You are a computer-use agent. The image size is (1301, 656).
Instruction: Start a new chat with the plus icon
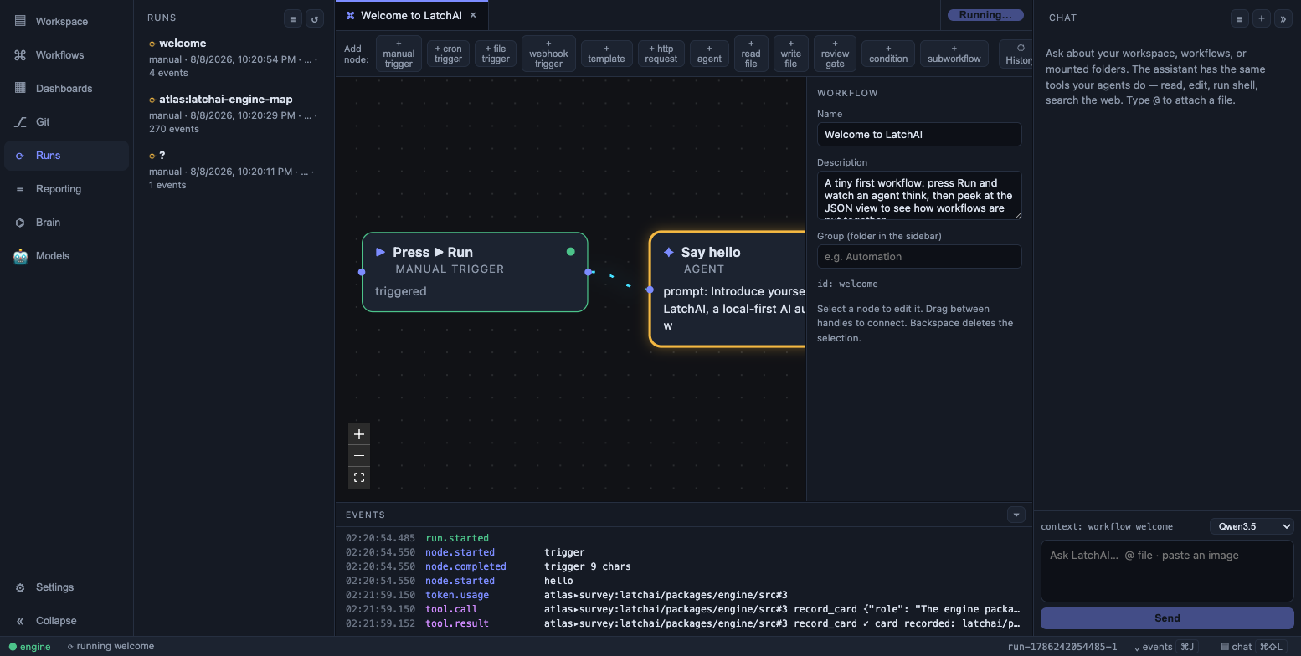tap(1262, 18)
